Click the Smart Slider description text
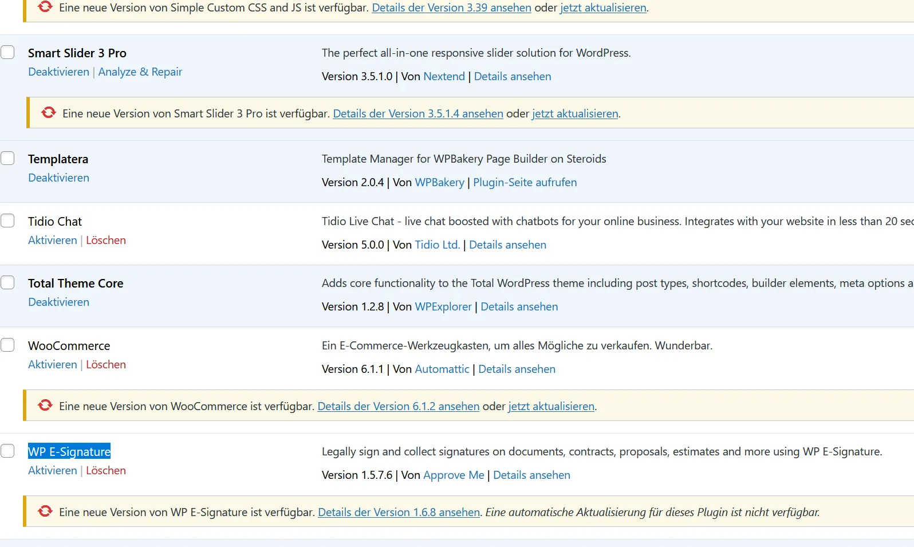914x547 pixels. point(476,53)
